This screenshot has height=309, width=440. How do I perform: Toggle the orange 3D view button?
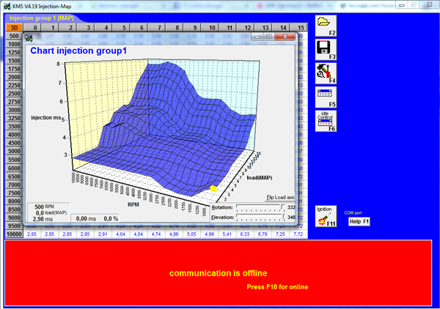point(15,27)
